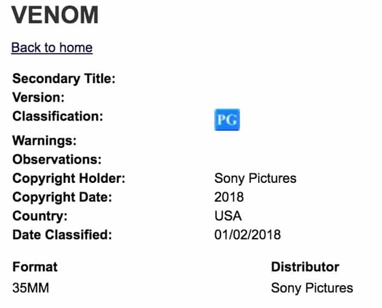Select the Warnings label
Image resolution: width=382 pixels, height=308 pixels.
click(x=44, y=141)
